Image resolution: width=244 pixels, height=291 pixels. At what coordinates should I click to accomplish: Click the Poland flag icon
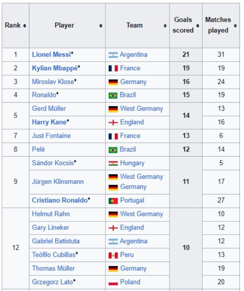[113, 283]
